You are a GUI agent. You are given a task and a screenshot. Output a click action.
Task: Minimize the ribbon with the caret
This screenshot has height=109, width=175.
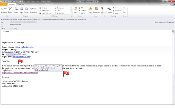tap(171, 4)
